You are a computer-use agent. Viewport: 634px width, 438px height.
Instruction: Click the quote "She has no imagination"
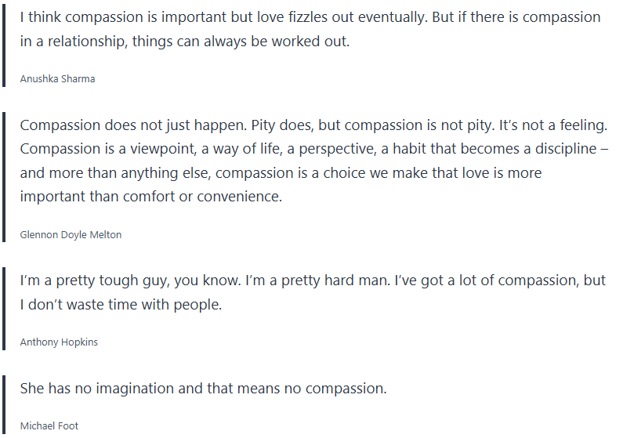coord(203,389)
